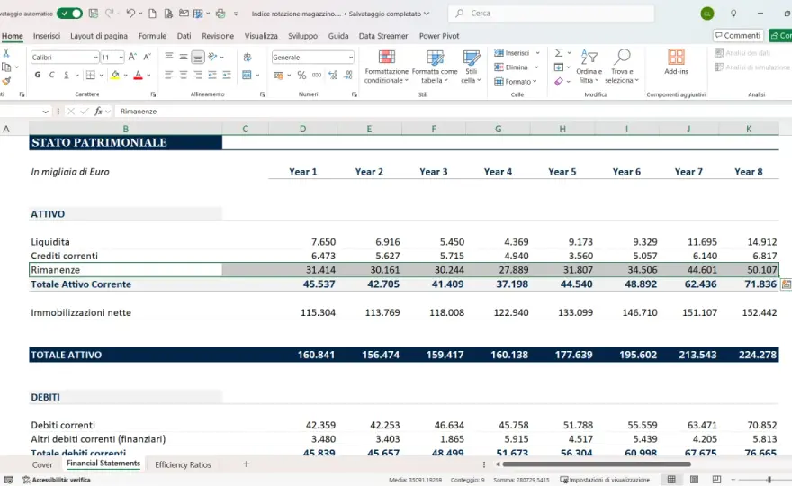The width and height of the screenshot is (792, 486).
Task: Click the top vertical align icon
Action: [x=169, y=57]
